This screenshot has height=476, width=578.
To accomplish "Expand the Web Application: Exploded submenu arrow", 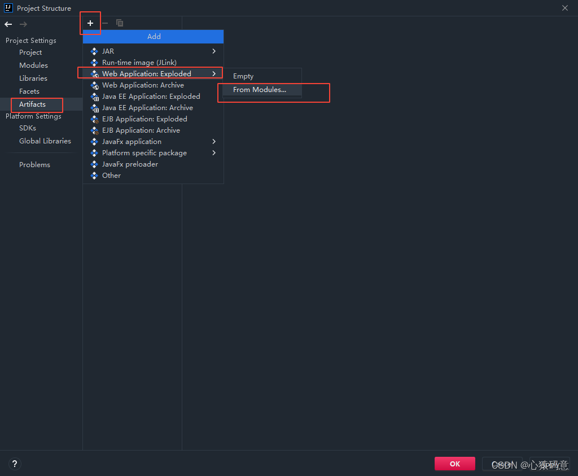I will coord(214,74).
